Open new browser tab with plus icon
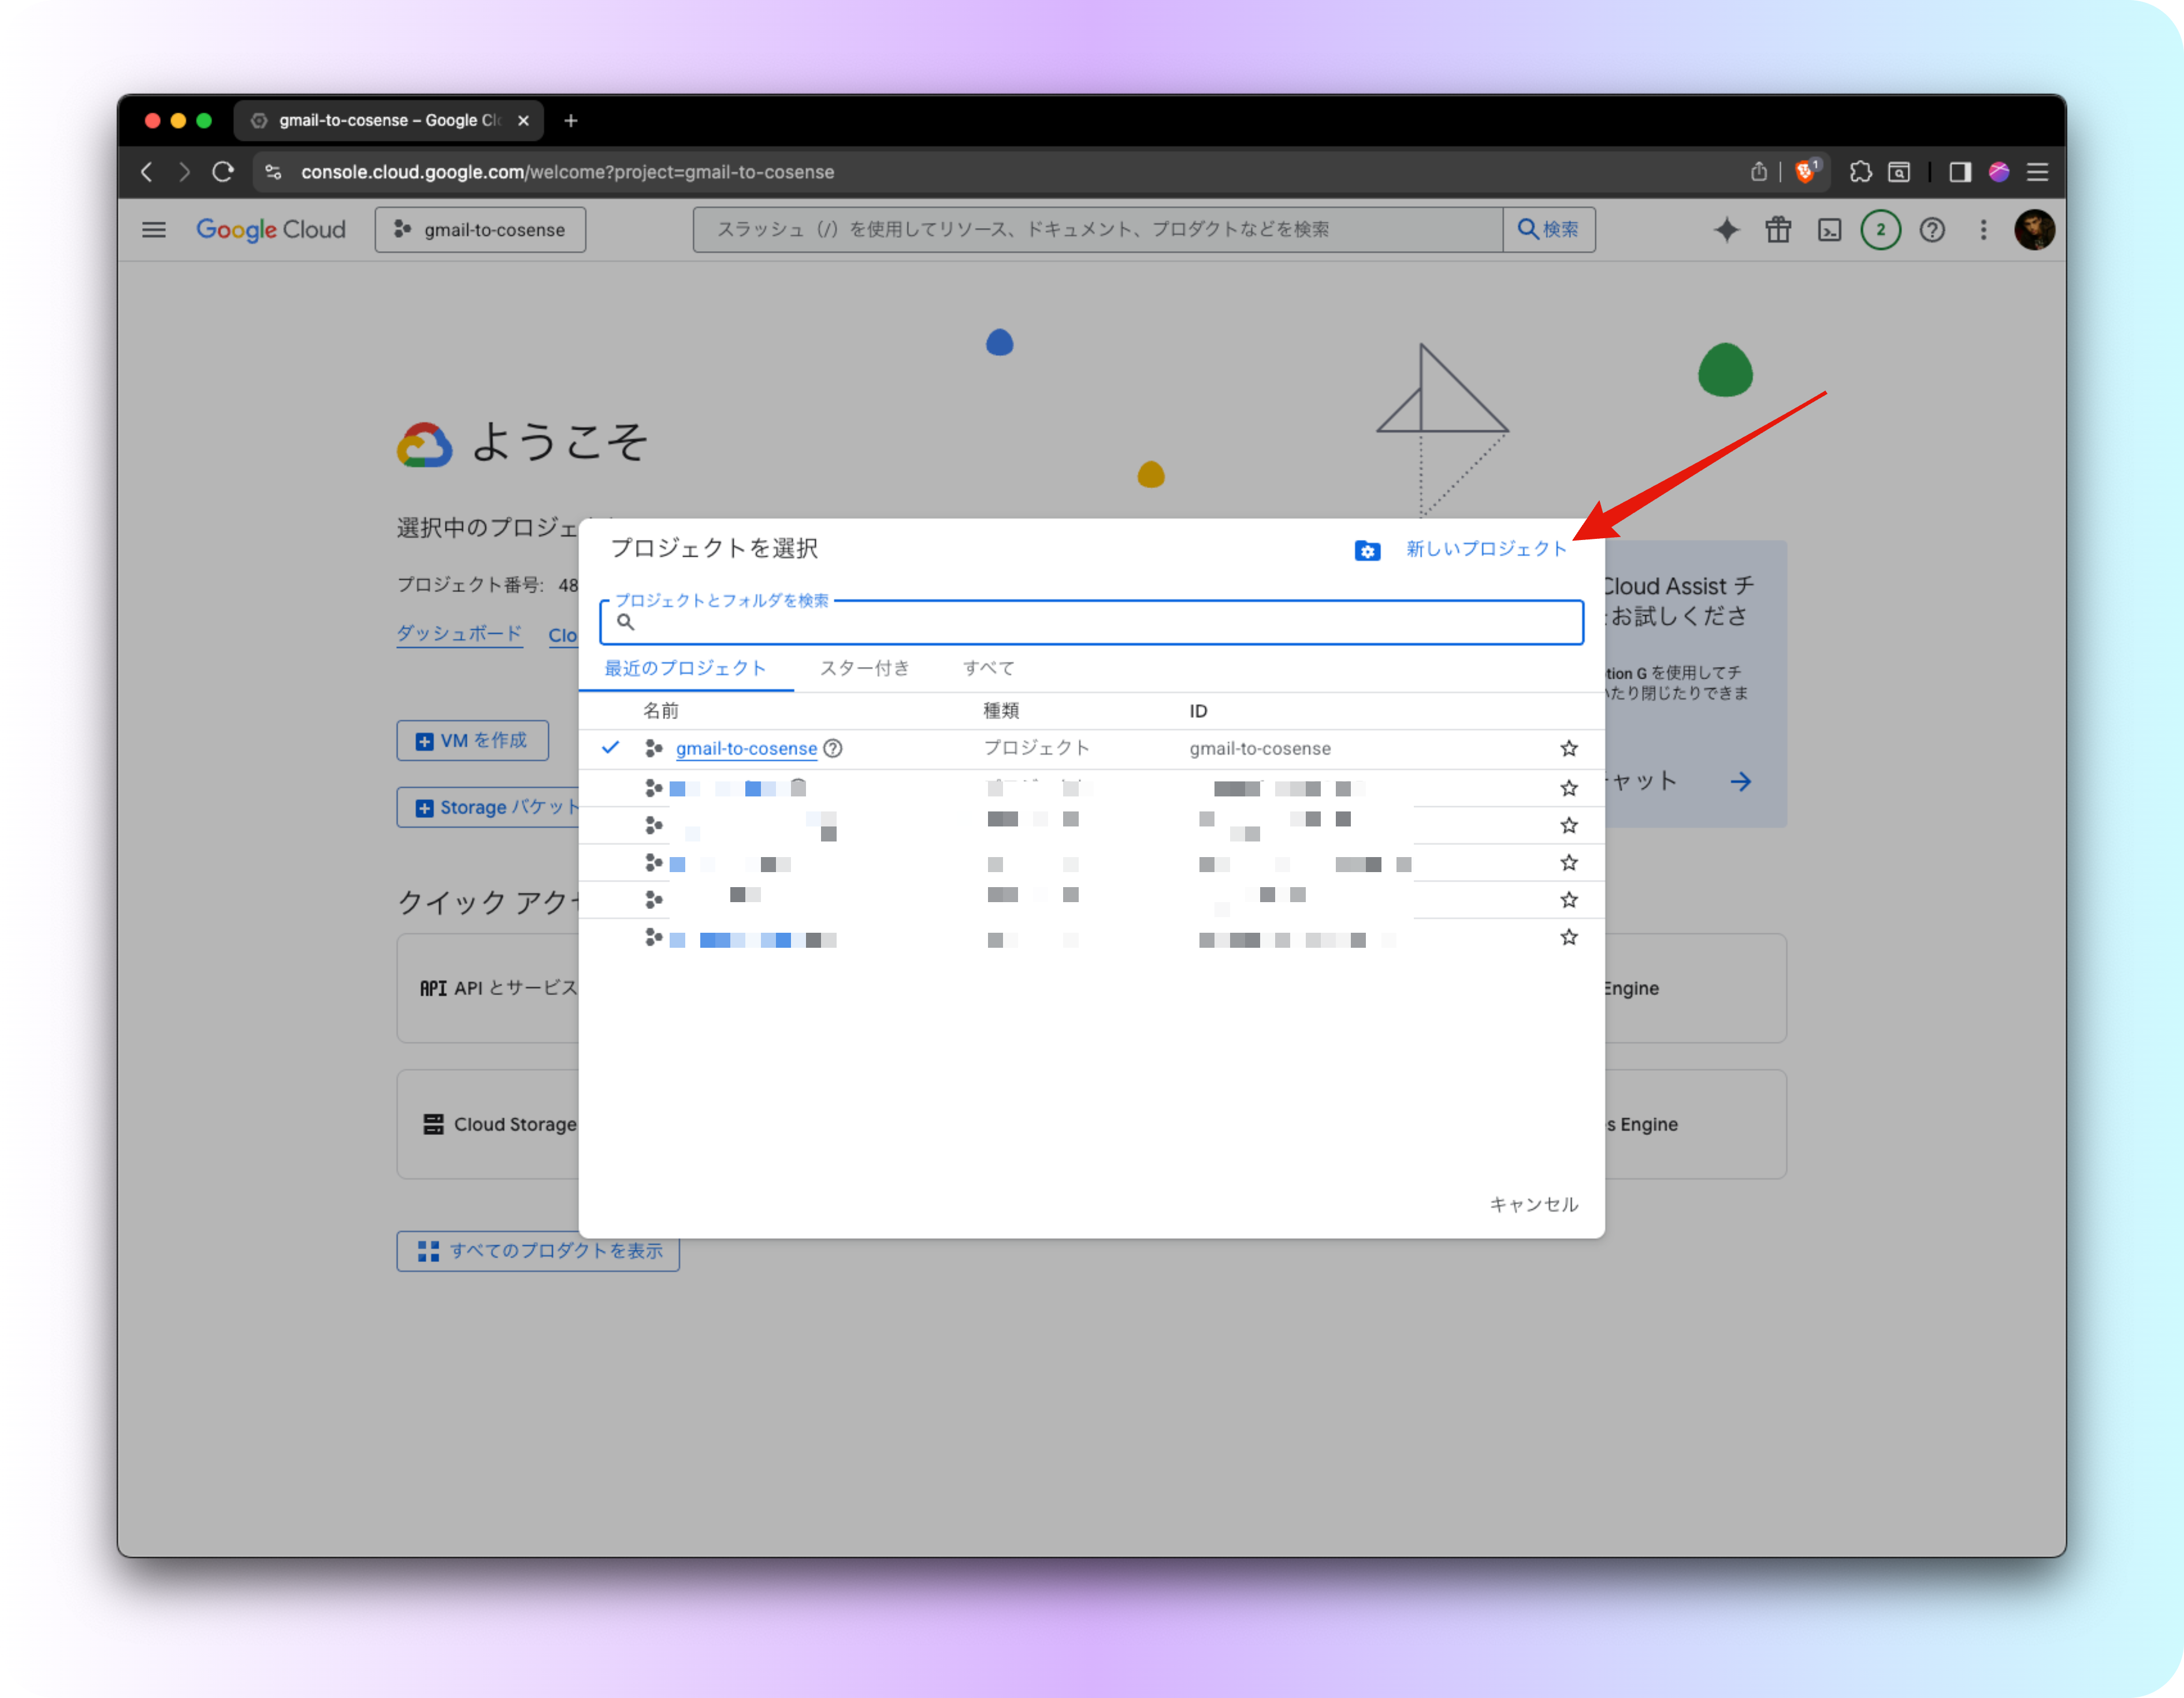This screenshot has height=1698, width=2184. tap(571, 121)
